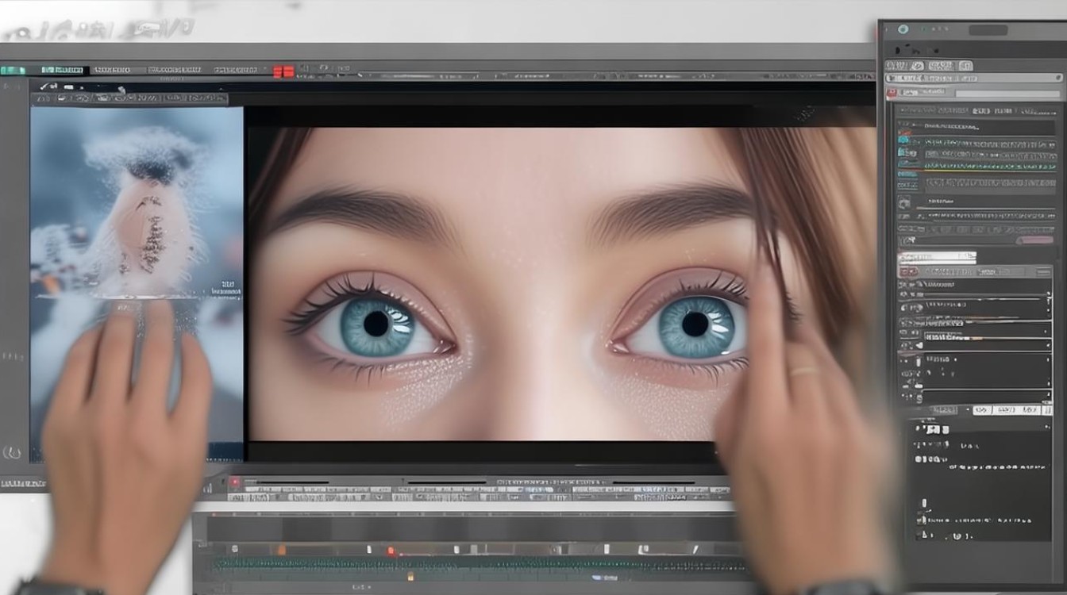Image resolution: width=1067 pixels, height=595 pixels.
Task: Click the red record button above the timeline
Action: pos(234,482)
